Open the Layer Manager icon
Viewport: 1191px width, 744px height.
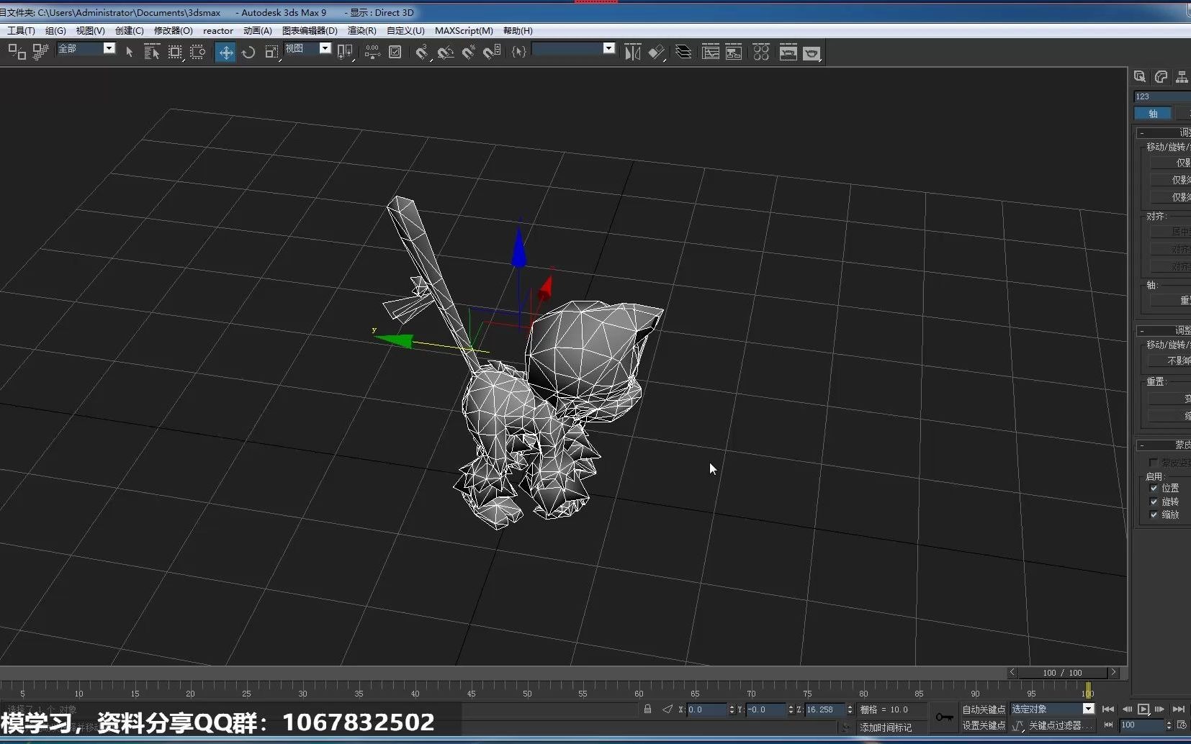[683, 52]
